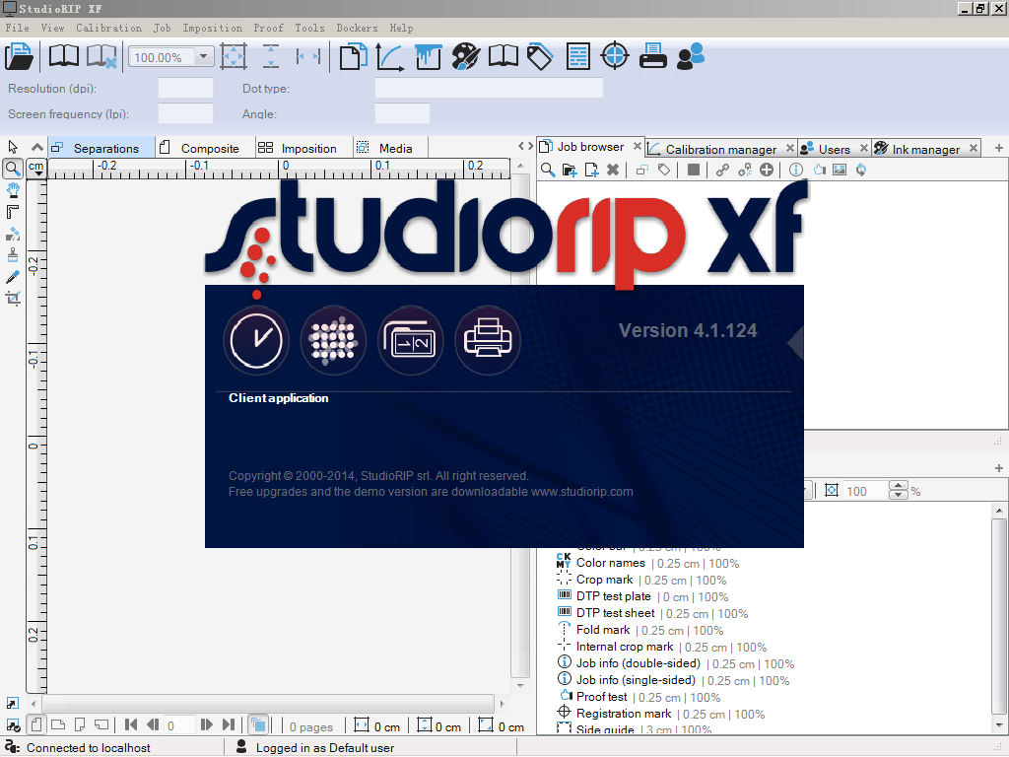Close the Users tab
This screenshot has height=757, width=1009.
(863, 148)
